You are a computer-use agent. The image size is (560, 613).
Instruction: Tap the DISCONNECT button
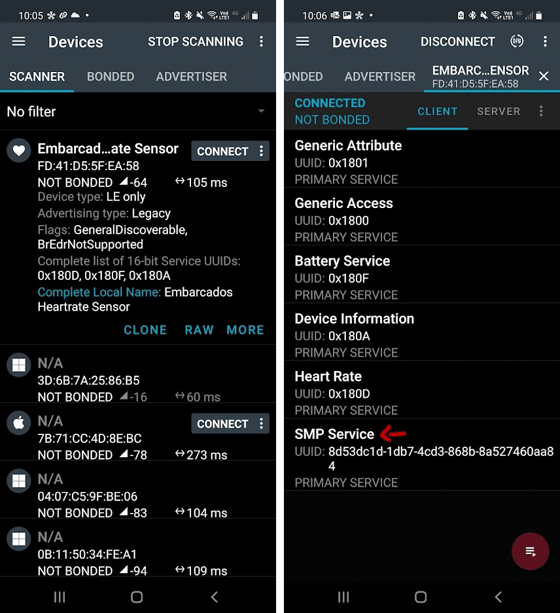(457, 41)
